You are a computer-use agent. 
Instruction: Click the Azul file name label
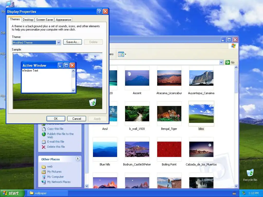(105, 129)
